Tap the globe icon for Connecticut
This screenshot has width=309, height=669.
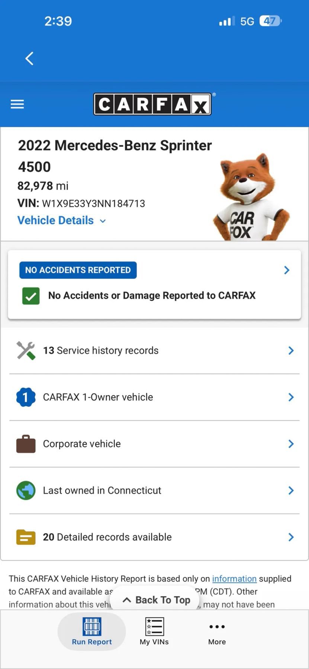(x=26, y=491)
